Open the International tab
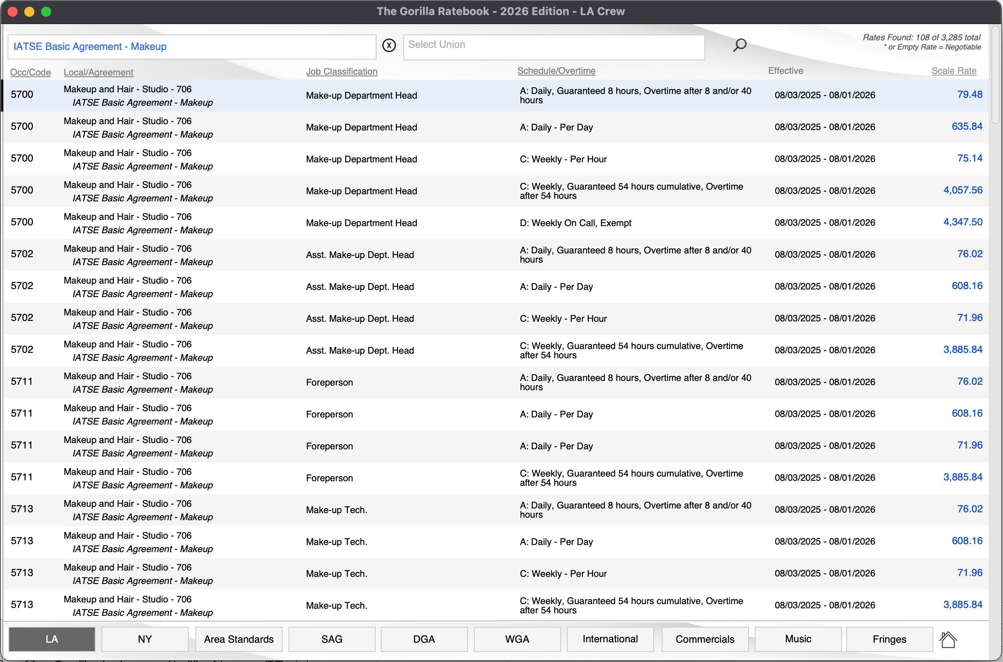1003x662 pixels. (610, 639)
